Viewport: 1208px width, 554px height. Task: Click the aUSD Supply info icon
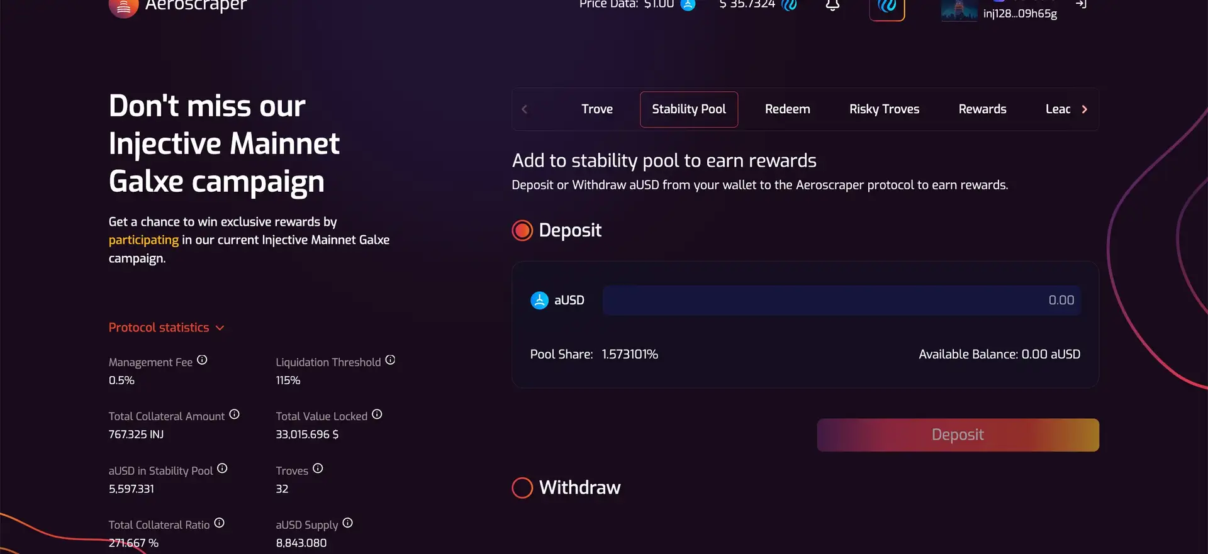tap(347, 523)
